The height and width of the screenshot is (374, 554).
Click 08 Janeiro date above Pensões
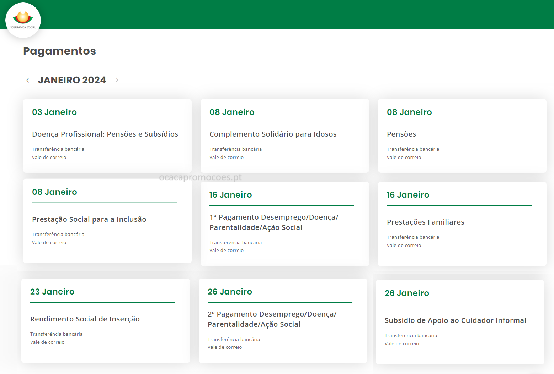[x=409, y=112]
